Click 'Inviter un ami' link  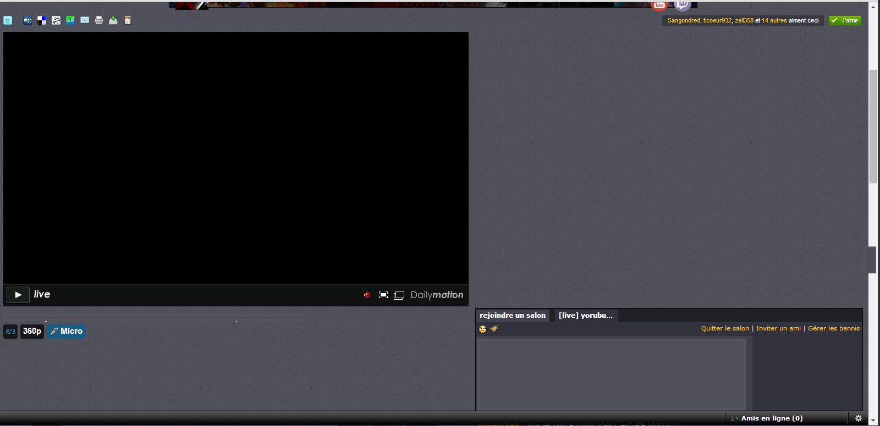778,328
